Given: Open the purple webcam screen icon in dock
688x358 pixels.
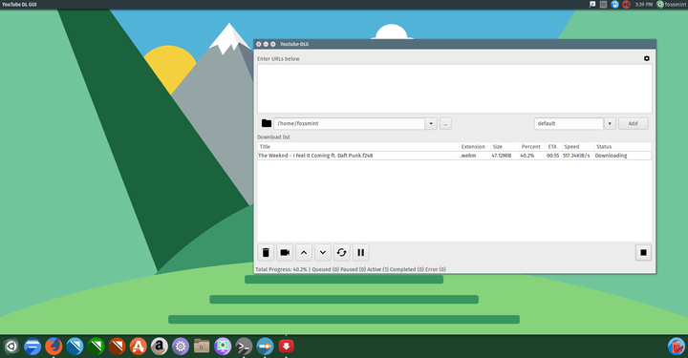Looking at the screenshot, I should pos(223,347).
